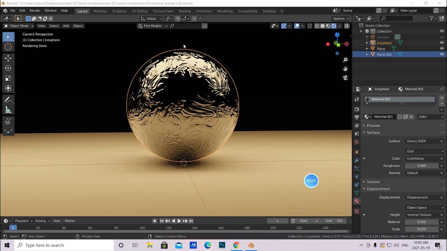Screen dimensions: 447x251
Task: Add a new material slot with plus
Action: click(442, 98)
